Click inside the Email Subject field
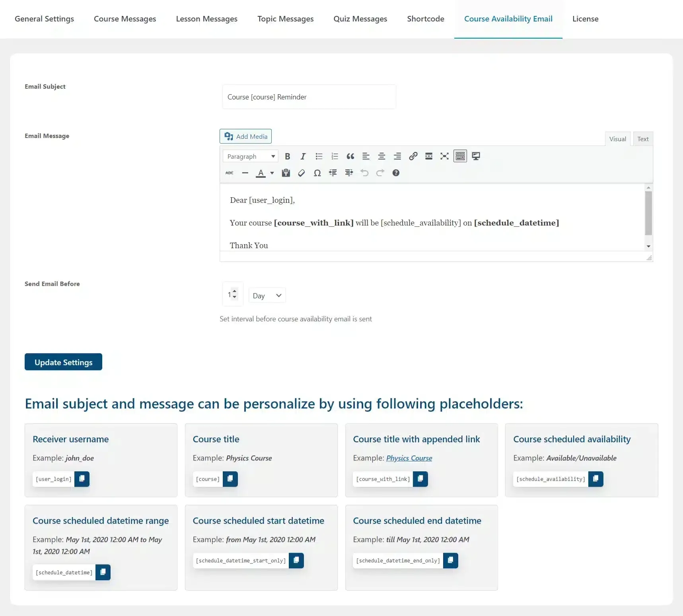This screenshot has height=616, width=683. click(309, 97)
